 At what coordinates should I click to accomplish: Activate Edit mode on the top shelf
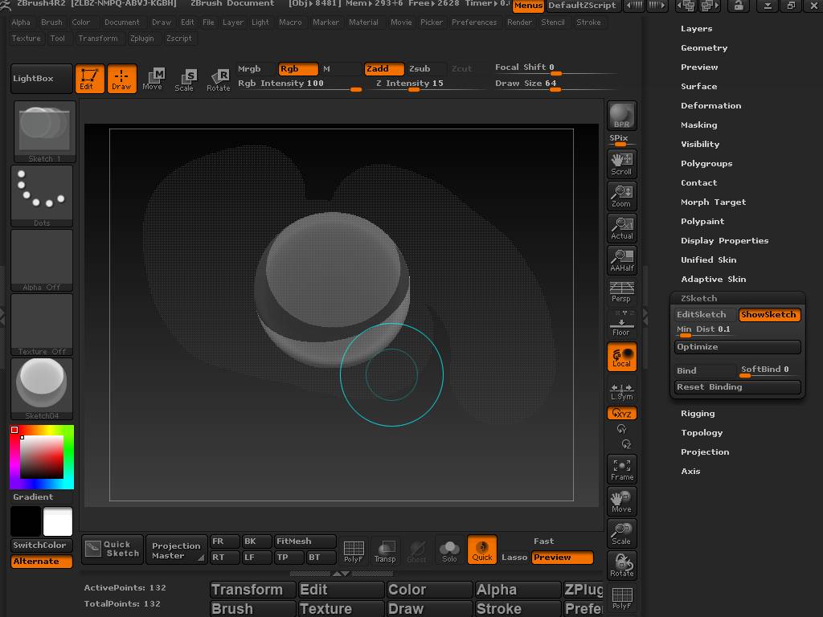pos(89,78)
